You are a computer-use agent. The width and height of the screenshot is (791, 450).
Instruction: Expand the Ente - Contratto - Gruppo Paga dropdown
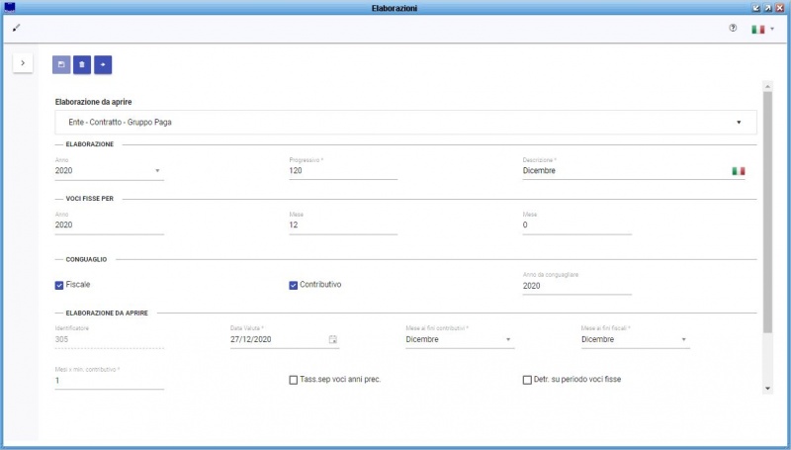tap(739, 123)
